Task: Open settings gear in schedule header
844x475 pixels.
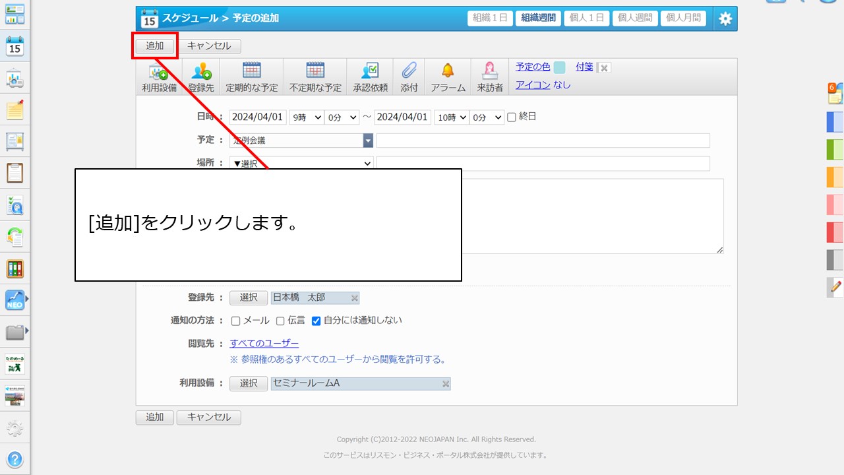Action: click(x=725, y=18)
